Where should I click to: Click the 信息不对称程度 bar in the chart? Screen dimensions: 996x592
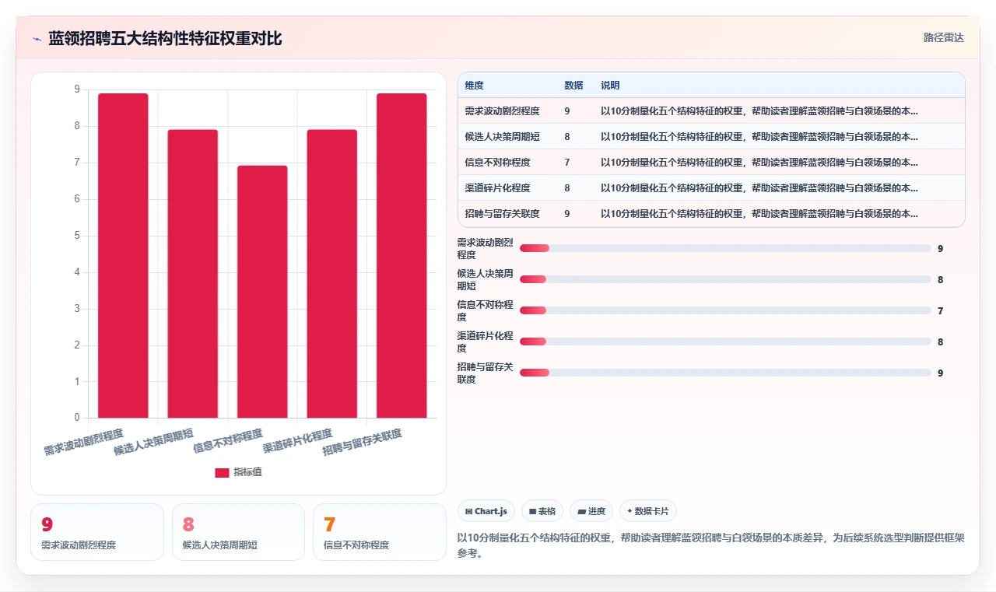click(262, 292)
